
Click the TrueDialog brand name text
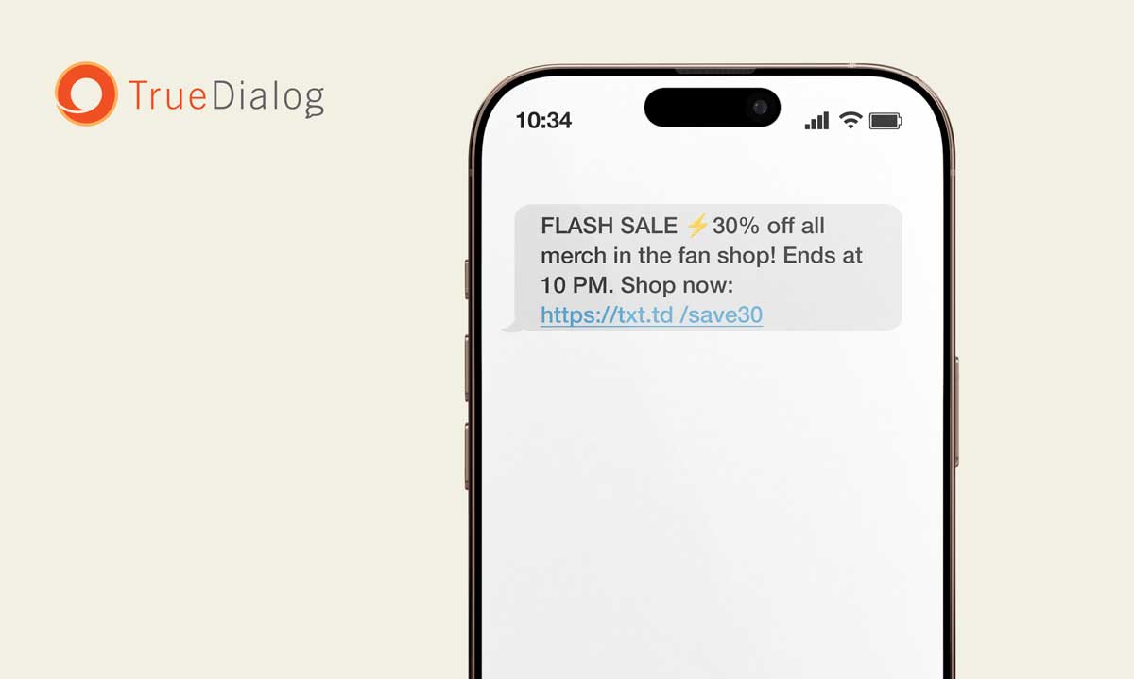(x=226, y=97)
